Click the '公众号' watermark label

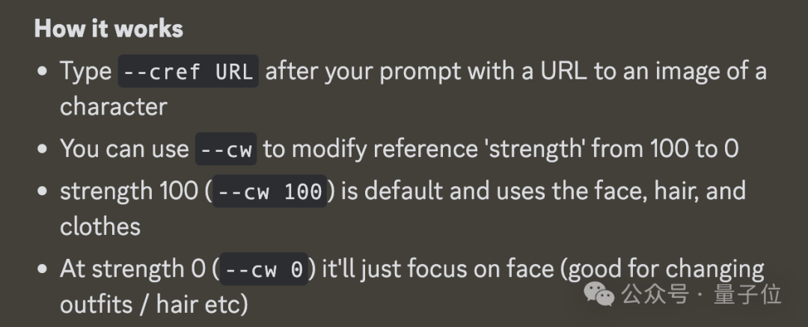655,295
